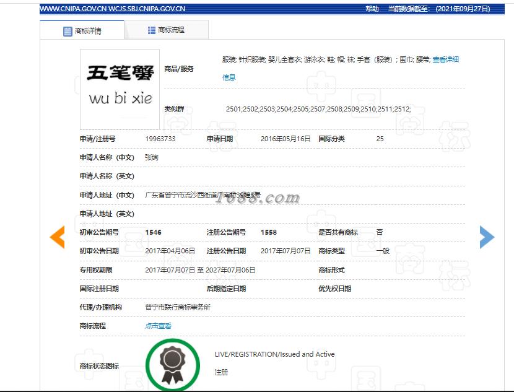The height and width of the screenshot is (392, 514).
Task: Click similar group codes 2501;2502;2503
Action: coord(318,109)
